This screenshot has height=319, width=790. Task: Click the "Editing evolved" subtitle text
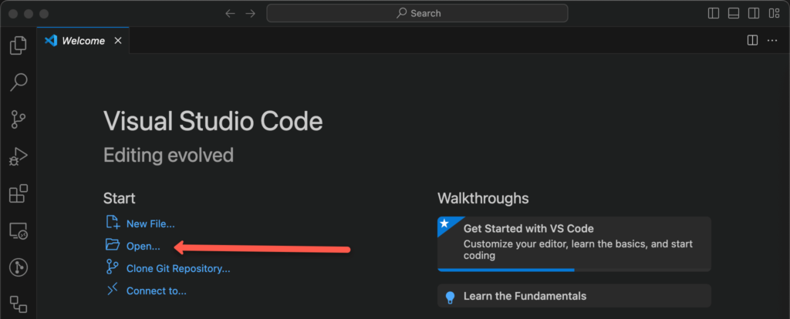click(x=168, y=155)
